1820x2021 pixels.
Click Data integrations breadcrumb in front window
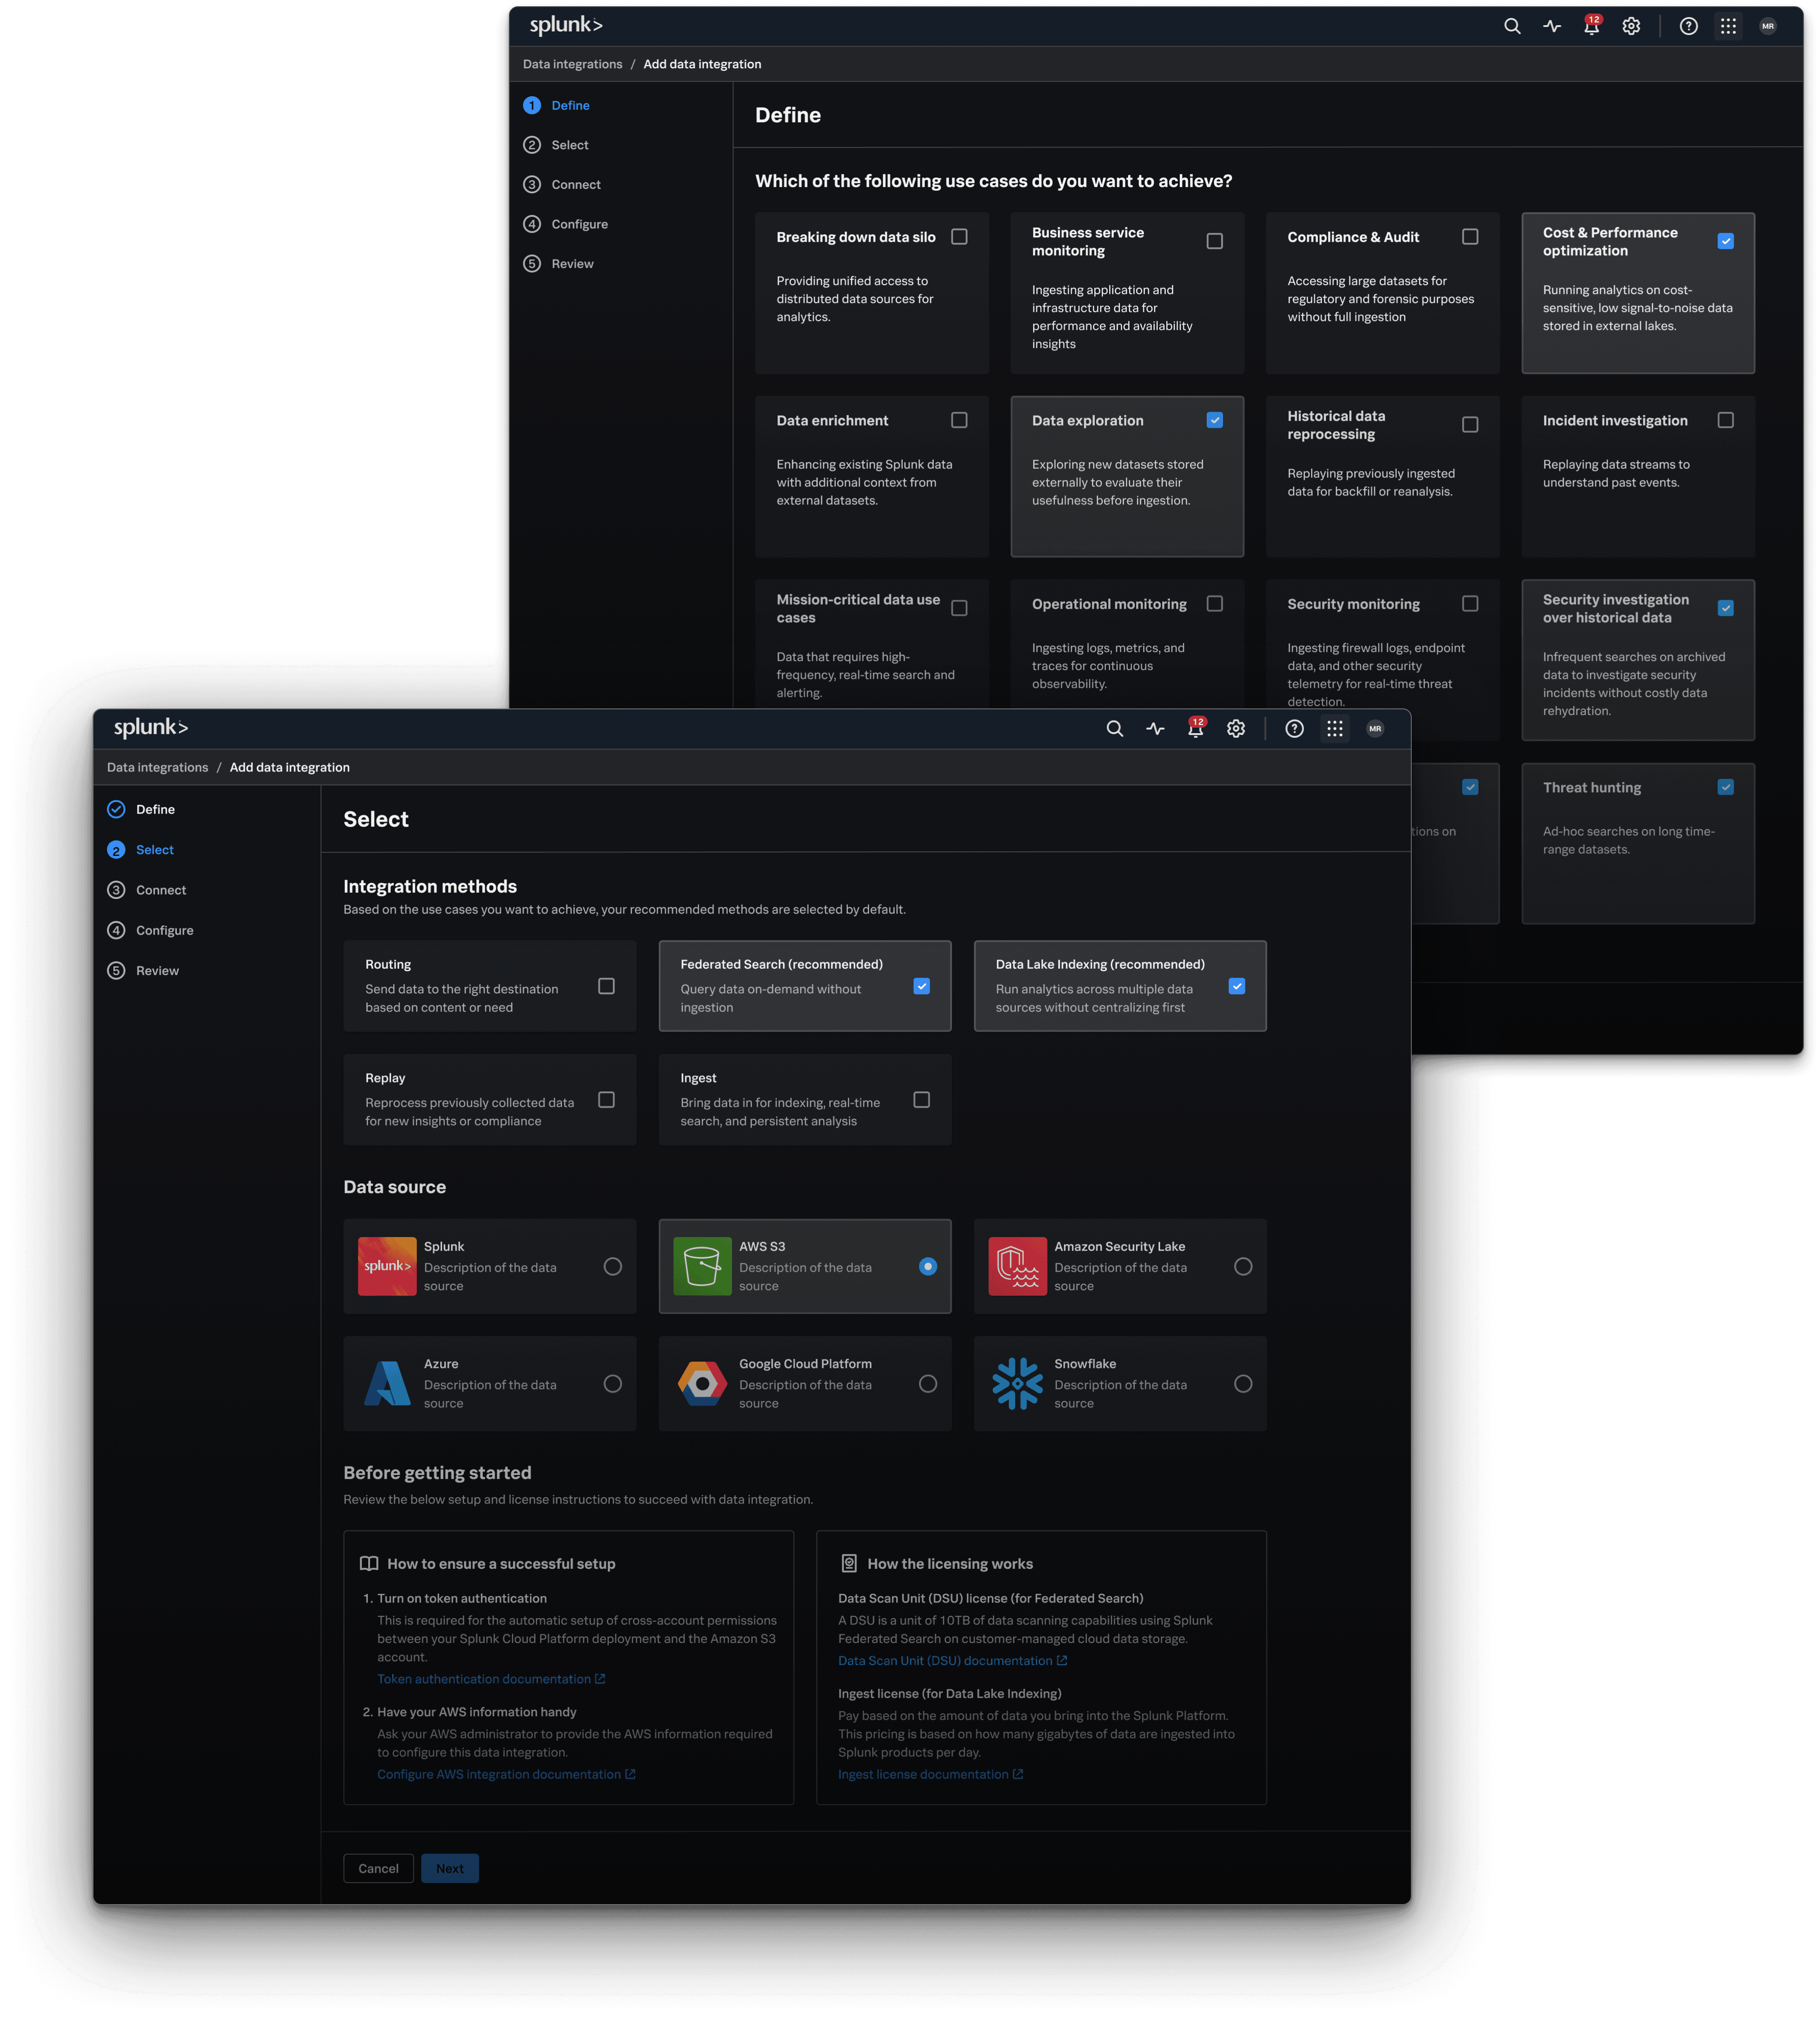coord(157,767)
